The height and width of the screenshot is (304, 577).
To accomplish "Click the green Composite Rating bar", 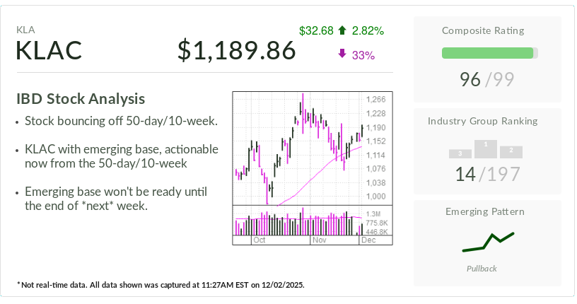I will [x=487, y=53].
